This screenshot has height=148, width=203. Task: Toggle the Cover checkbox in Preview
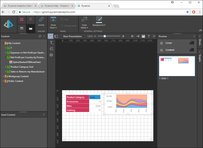(162, 43)
